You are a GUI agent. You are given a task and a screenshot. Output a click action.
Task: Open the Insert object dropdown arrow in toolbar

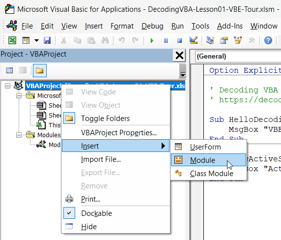[36, 40]
